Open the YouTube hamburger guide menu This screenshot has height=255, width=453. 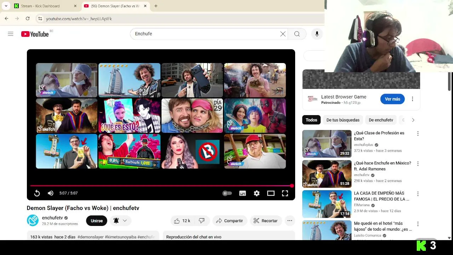tap(11, 34)
